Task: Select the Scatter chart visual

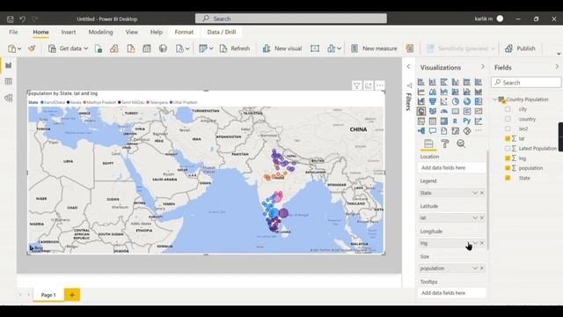Action: tap(444, 101)
